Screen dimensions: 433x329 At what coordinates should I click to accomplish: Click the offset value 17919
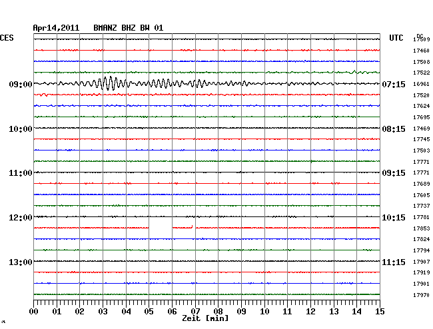pos(422,272)
